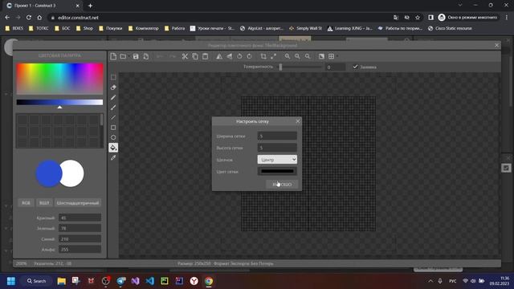The width and height of the screenshot is (514, 289).
Task: Open image file with the folder icon
Action: pyautogui.click(x=123, y=56)
